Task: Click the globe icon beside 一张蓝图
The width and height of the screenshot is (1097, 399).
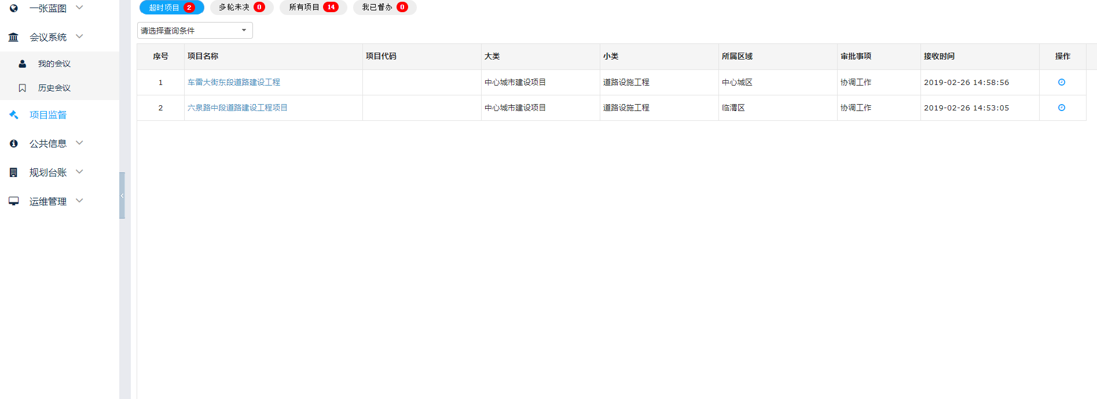Action: 14,8
